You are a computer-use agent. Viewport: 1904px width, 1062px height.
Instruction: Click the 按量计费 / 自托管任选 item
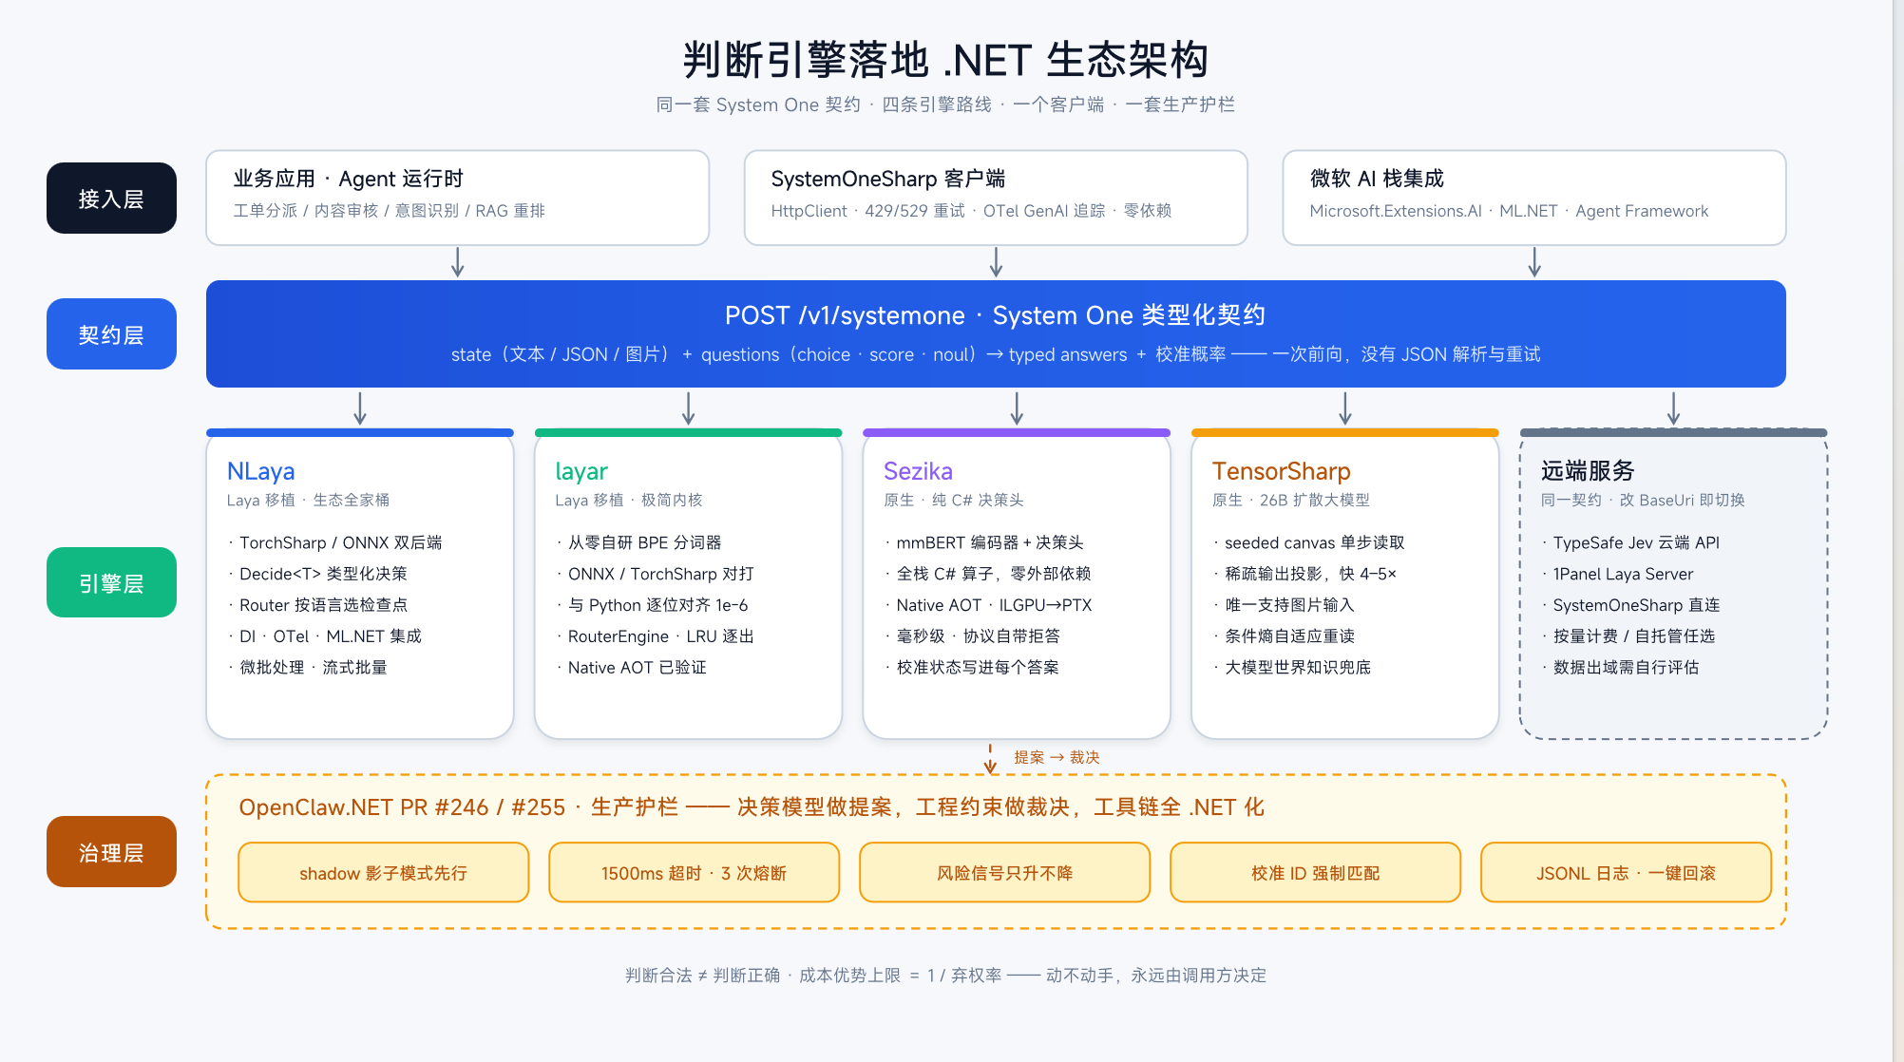(1633, 636)
